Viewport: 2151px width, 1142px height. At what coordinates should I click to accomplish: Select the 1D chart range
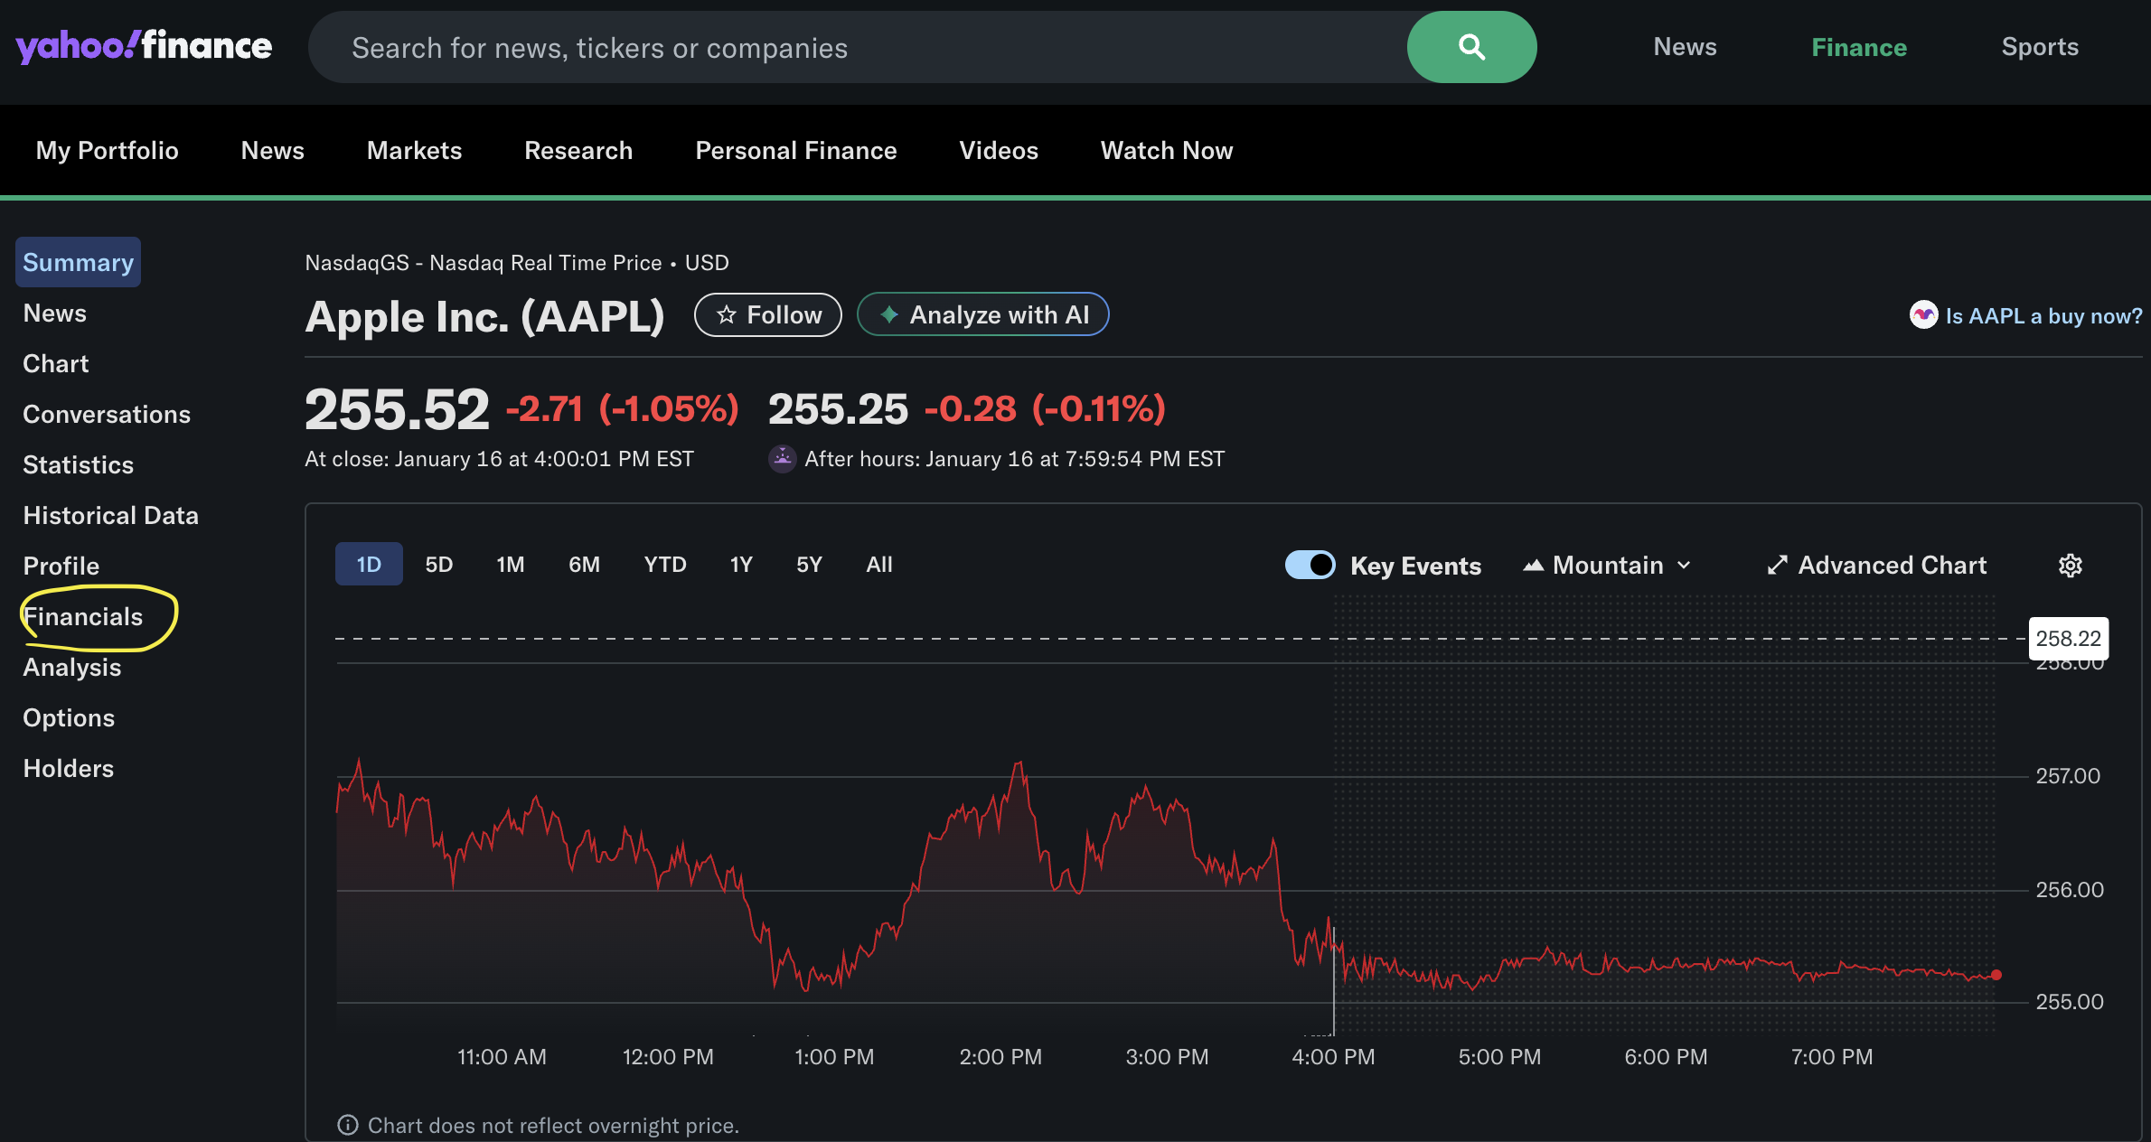(369, 565)
